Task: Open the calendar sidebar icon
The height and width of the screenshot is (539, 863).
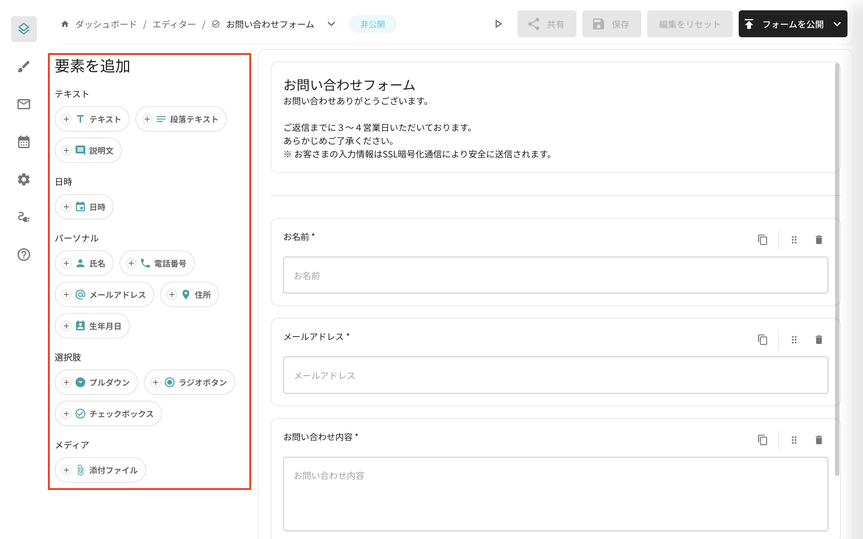Action: [x=24, y=142]
